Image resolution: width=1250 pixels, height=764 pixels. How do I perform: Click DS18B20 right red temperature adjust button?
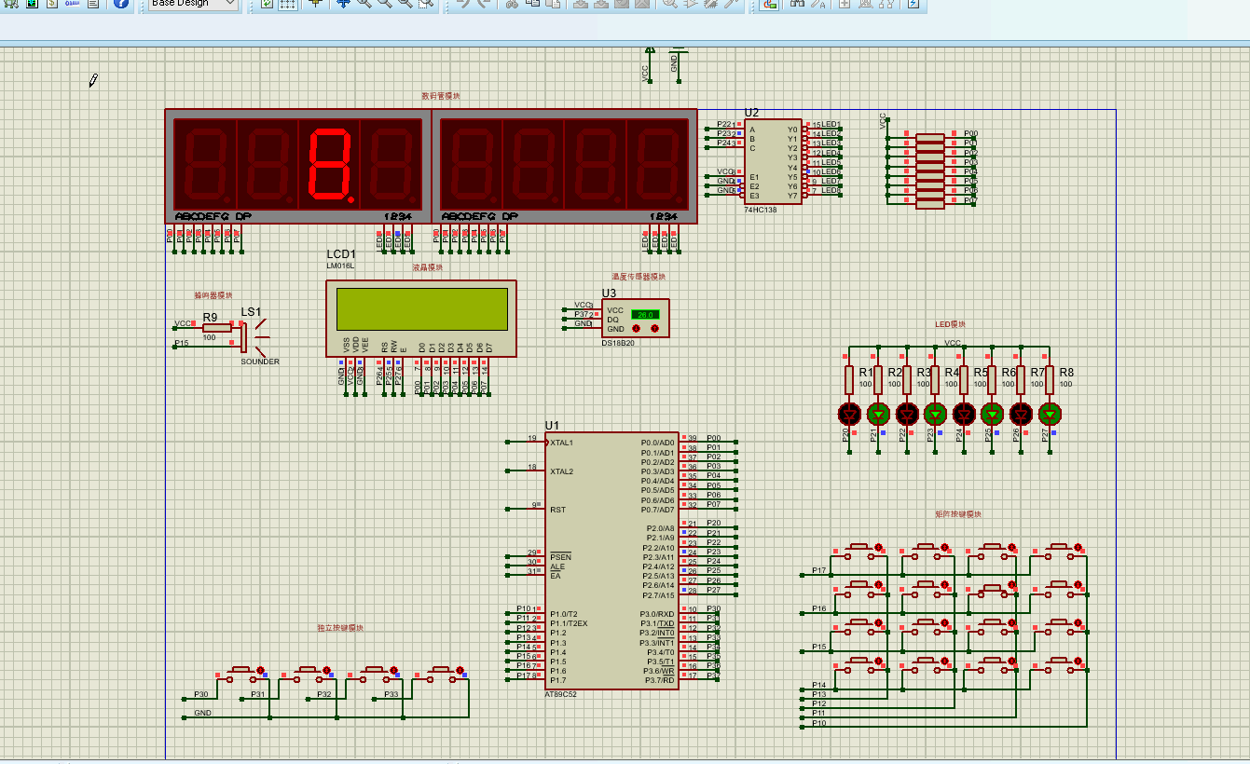tap(654, 329)
